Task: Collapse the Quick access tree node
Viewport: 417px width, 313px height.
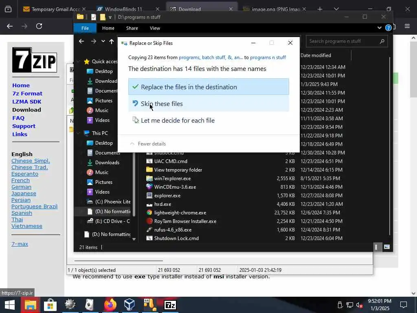Action: [x=79, y=62]
